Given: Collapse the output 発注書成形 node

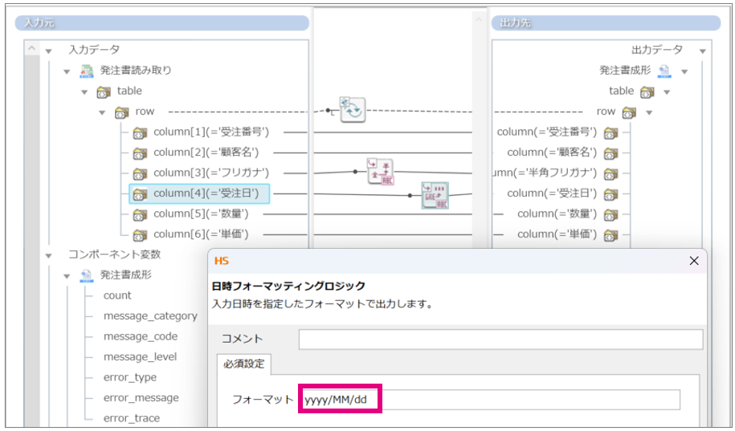Looking at the screenshot, I should [x=684, y=71].
